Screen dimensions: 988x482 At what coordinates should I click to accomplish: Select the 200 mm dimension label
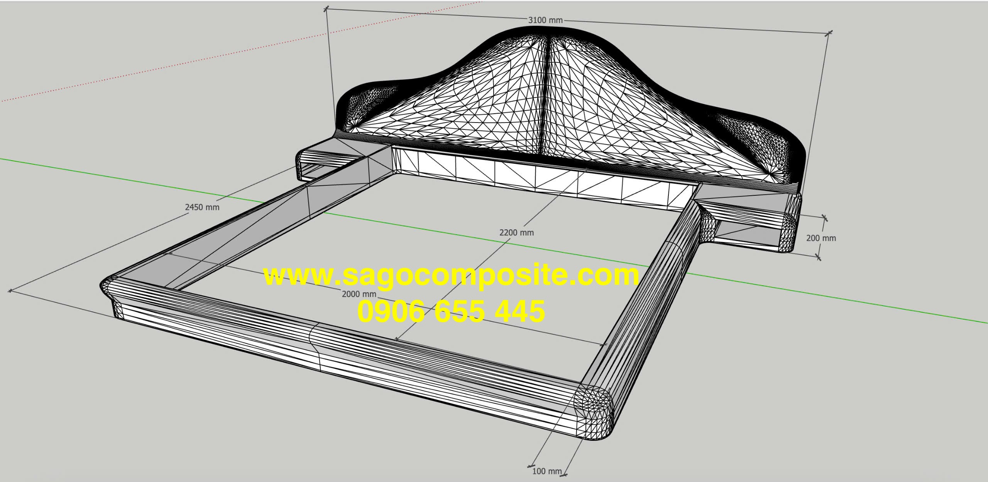point(821,238)
